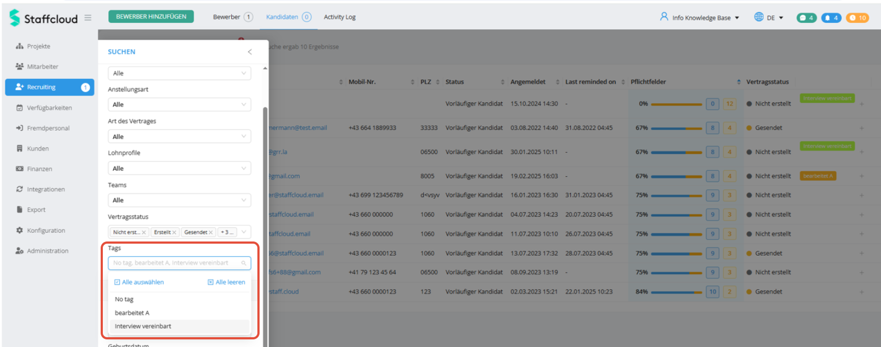This screenshot has width=881, height=347.
Task: Open the Art des Vertrages dropdown
Action: (179, 137)
